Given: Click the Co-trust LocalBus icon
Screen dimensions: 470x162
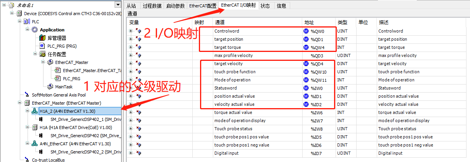Looking at the screenshot, I should (x=27, y=160).
